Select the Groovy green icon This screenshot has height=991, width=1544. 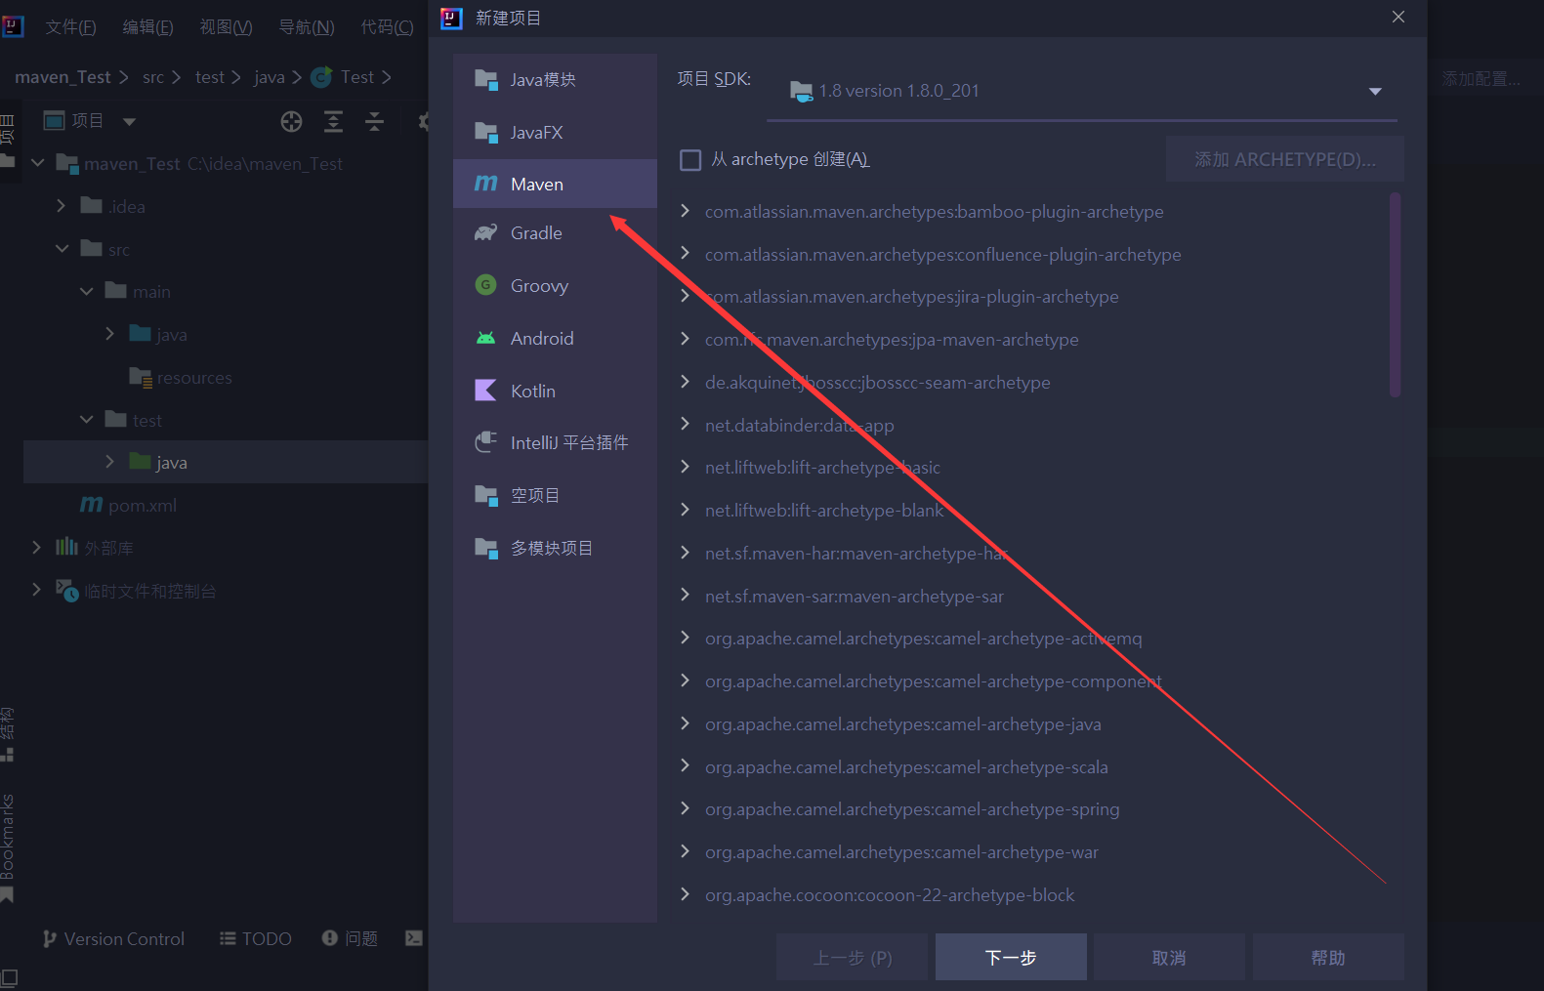485,285
